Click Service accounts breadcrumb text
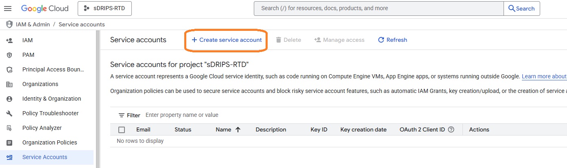 click(x=82, y=24)
